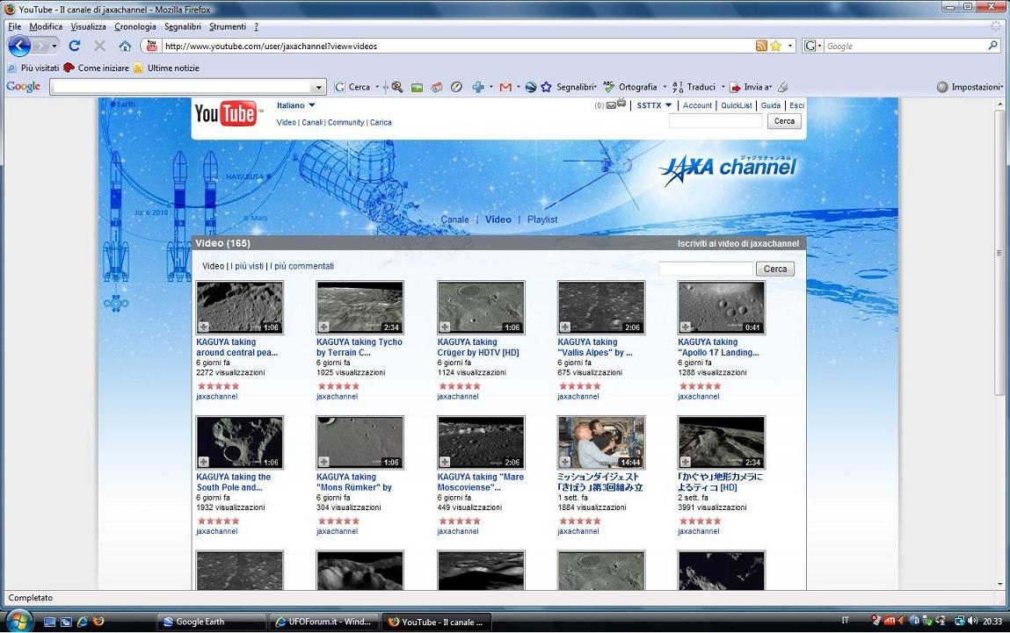Click the Stop loading X icon
Viewport: 1010px width, 633px height.
(99, 46)
